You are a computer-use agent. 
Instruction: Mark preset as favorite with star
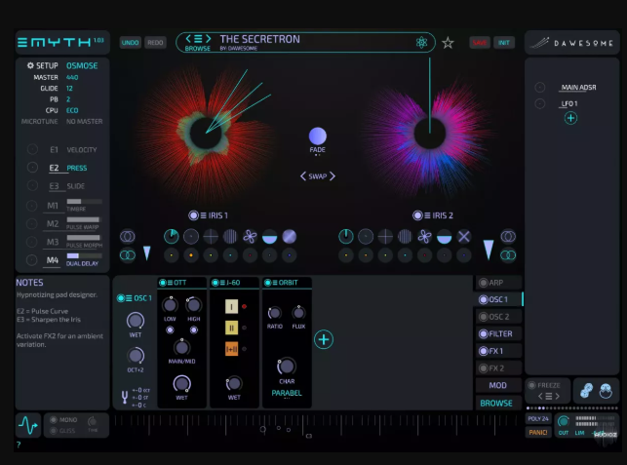tap(448, 42)
